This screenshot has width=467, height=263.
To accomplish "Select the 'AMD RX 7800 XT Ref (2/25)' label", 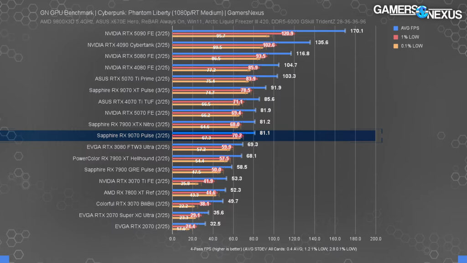I will pos(136,193).
